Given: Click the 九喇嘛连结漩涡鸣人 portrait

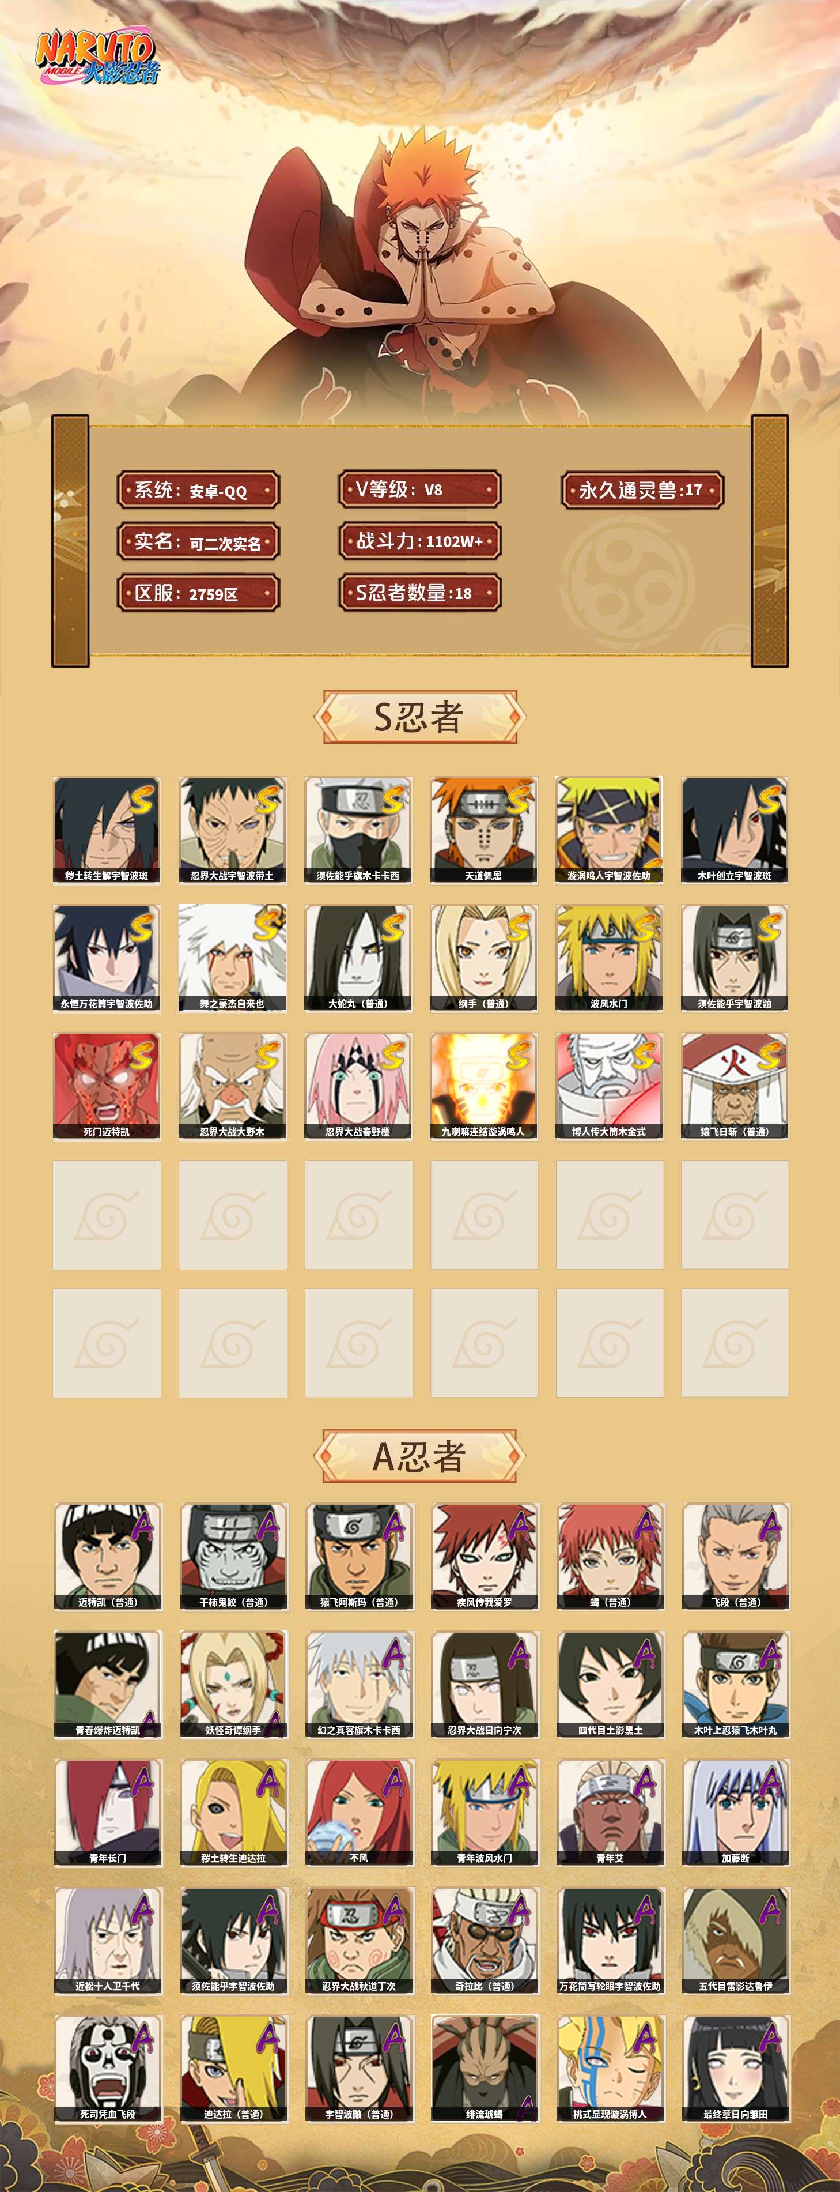Looking at the screenshot, I should click(x=484, y=1086).
